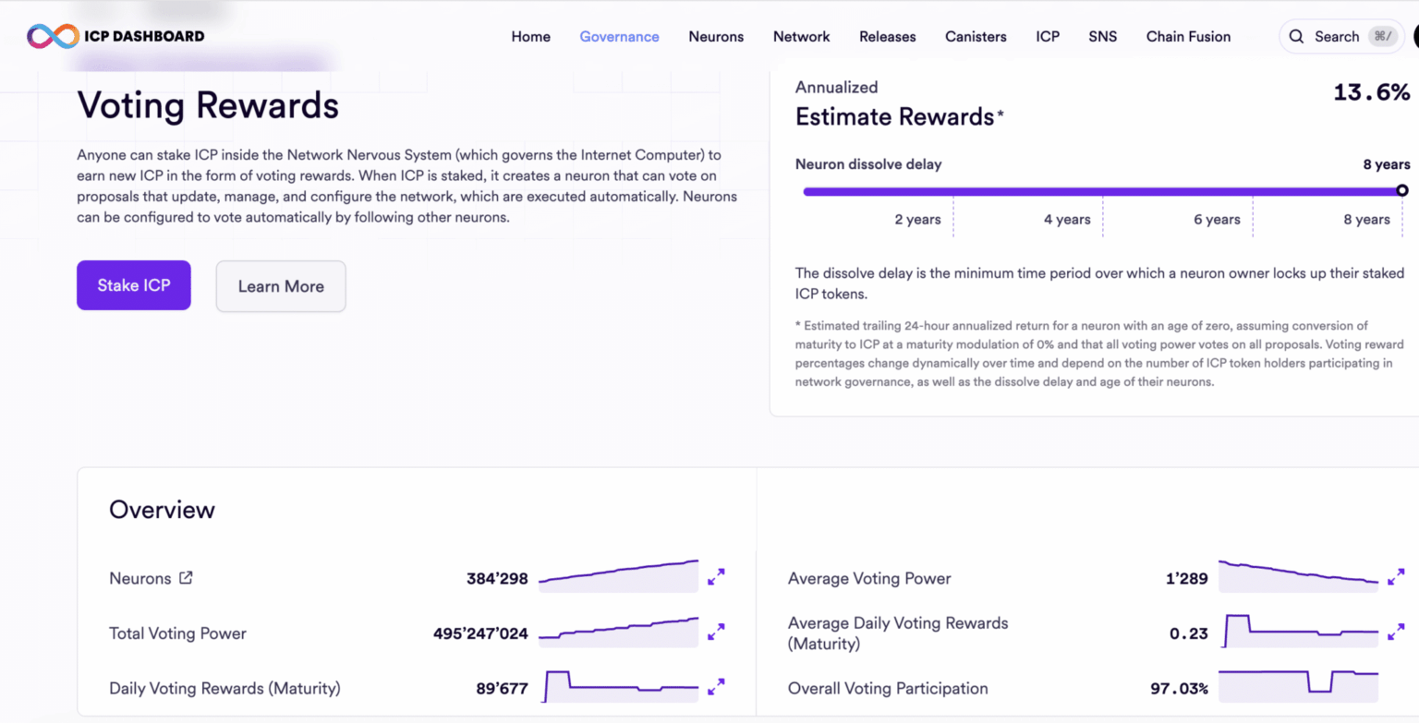
Task: Open the Neurons external link icon
Action: point(186,578)
